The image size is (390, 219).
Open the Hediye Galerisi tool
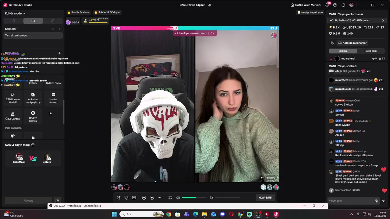tap(33, 116)
